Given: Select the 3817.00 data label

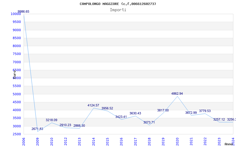Looking at the screenshot, I should 163,111.
